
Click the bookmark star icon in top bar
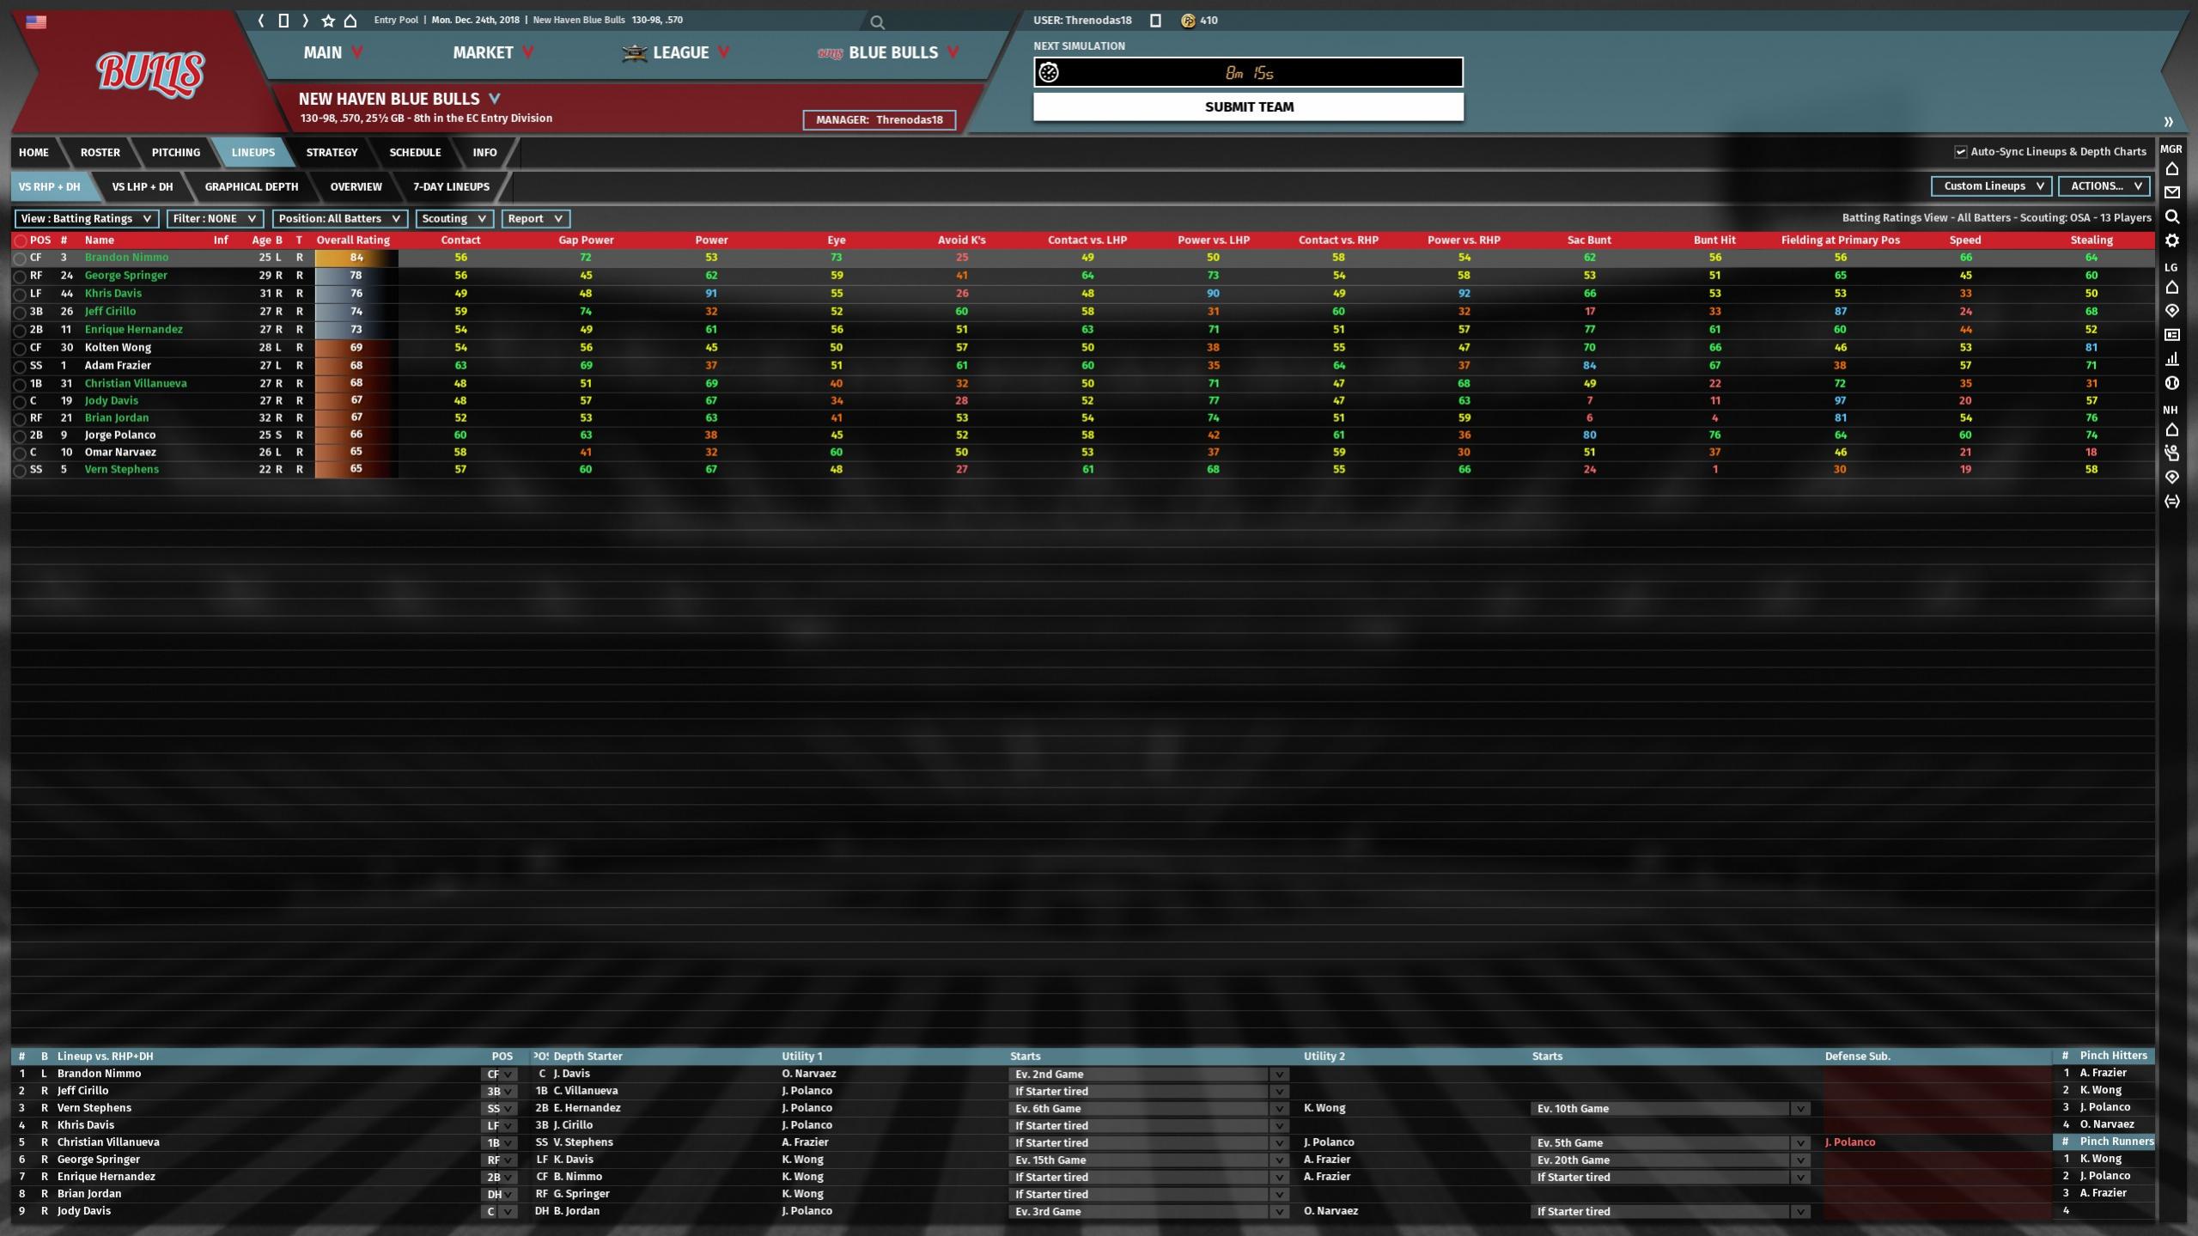pos(328,21)
